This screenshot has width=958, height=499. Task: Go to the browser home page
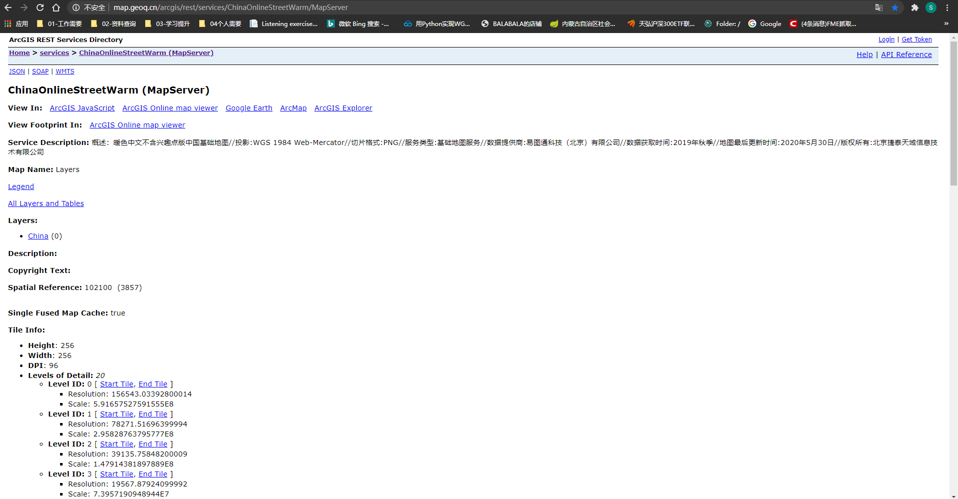pos(56,7)
